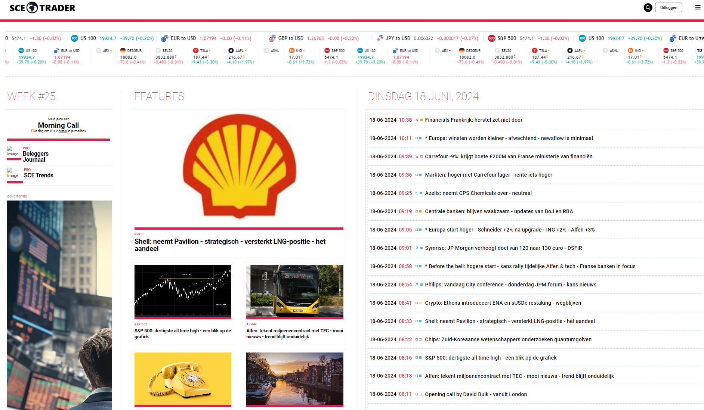Click the arrow icon beside Azelis headline

(x=417, y=193)
